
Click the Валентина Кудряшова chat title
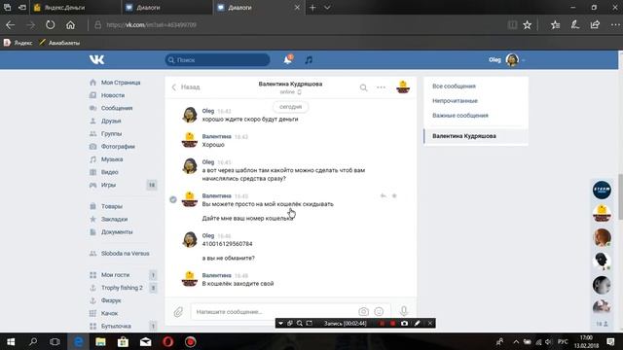click(290, 84)
